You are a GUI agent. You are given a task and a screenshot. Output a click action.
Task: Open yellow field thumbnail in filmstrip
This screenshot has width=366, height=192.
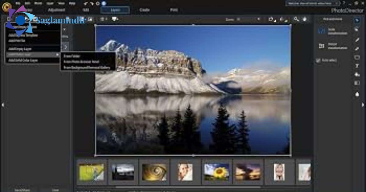point(91,172)
